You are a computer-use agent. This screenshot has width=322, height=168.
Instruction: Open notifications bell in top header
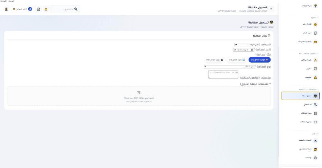click(x=46, y=9)
